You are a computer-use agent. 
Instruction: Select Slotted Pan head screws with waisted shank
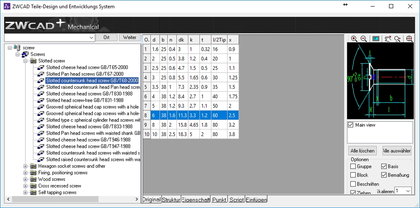point(93,133)
